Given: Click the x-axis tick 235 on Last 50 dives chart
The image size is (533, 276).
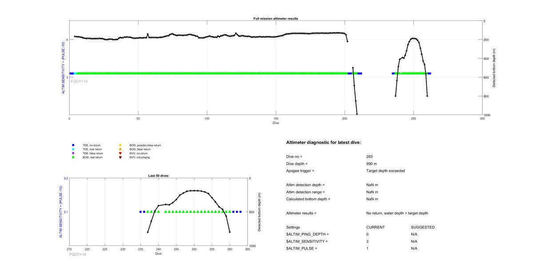Looking at the screenshot, I should [141, 249].
